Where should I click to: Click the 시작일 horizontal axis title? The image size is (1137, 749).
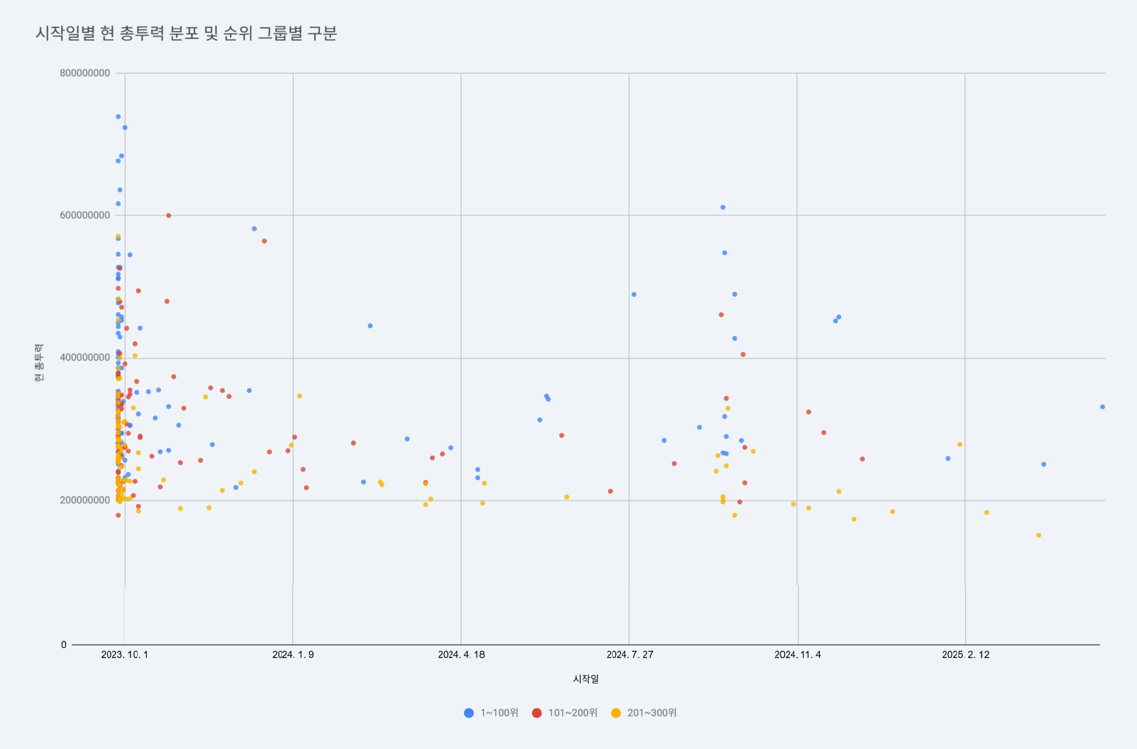tap(586, 679)
